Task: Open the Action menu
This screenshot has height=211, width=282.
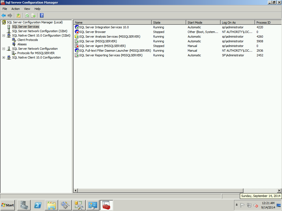Action: (15, 9)
